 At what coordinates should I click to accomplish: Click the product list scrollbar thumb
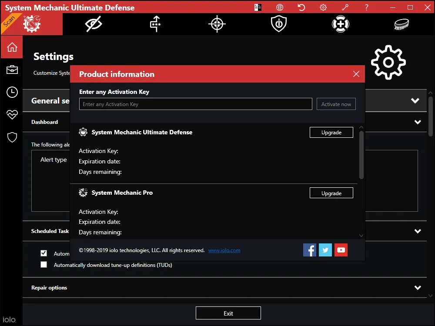click(361, 155)
